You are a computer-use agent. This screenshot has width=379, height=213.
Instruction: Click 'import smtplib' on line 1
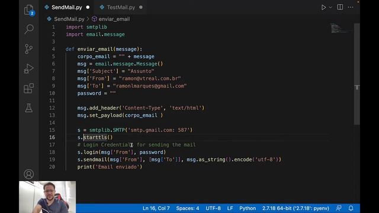(86, 27)
